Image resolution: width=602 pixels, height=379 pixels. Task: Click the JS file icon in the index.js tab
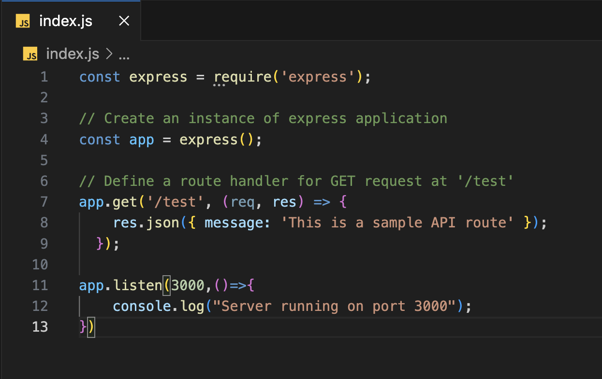[x=23, y=21]
